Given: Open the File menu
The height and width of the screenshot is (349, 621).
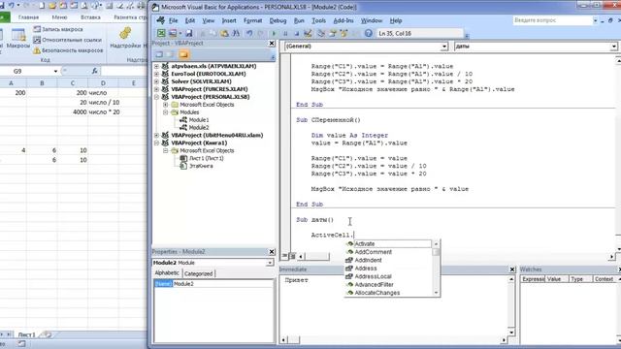Looking at the screenshot, I should tap(173, 20).
